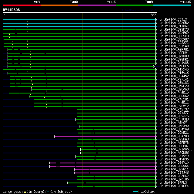Open the UniRef100_Q9XQB0 hit label
The width and height of the screenshot is (194, 194).
click(x=174, y=23)
